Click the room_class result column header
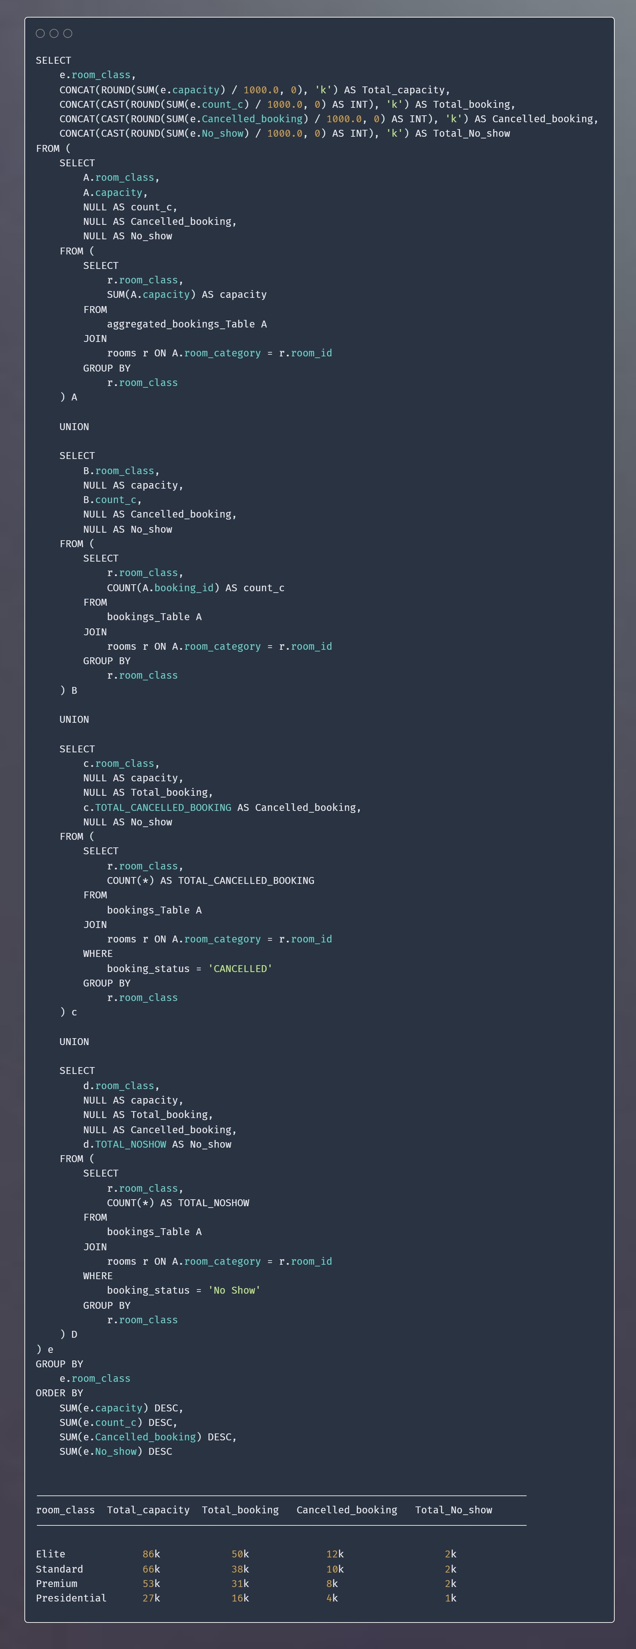This screenshot has width=636, height=1649. pos(65,1510)
